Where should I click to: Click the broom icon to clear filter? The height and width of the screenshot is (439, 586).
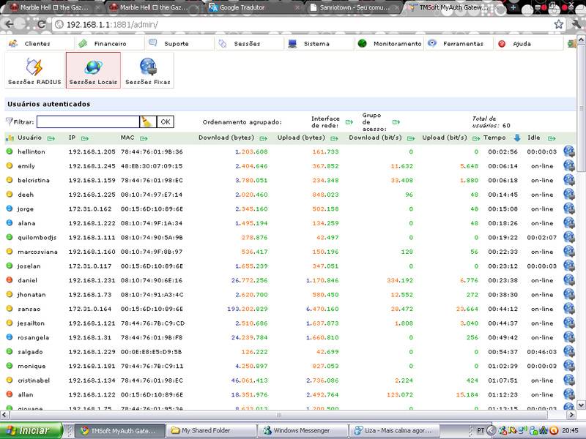pos(147,122)
